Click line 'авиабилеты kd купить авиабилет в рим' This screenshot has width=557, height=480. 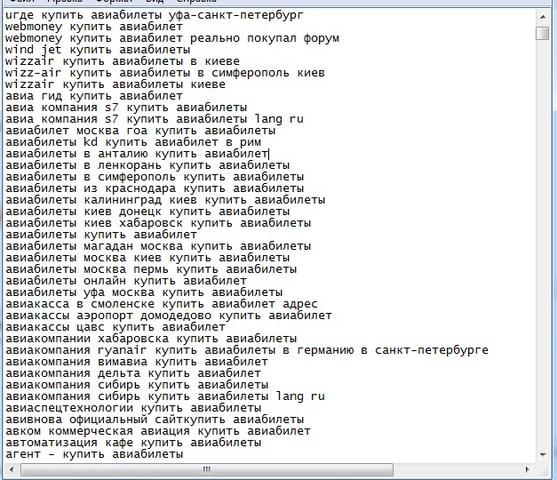coord(133,142)
